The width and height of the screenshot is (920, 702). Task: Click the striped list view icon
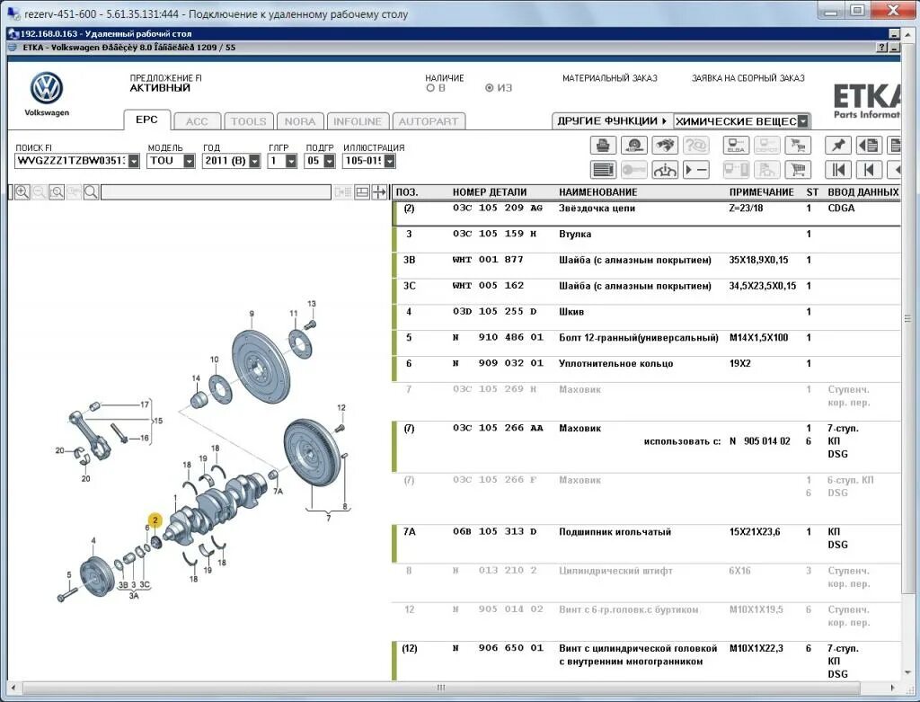(603, 170)
